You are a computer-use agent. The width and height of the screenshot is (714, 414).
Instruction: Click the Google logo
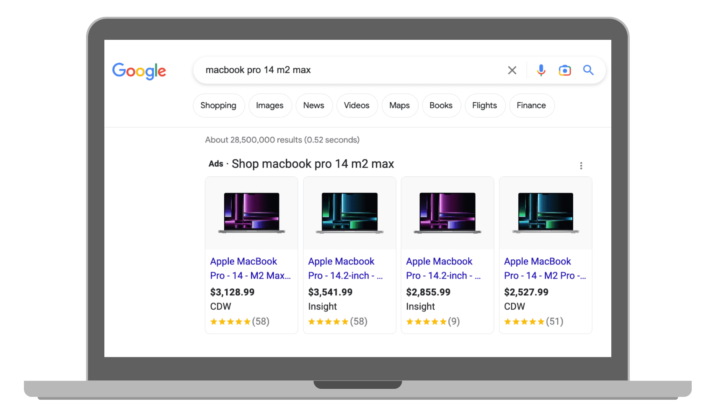click(139, 71)
